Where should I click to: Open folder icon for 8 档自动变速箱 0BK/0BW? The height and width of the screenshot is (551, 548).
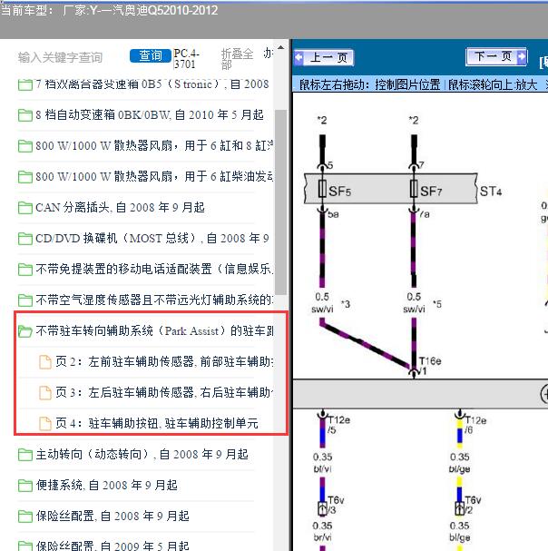[x=25, y=115]
